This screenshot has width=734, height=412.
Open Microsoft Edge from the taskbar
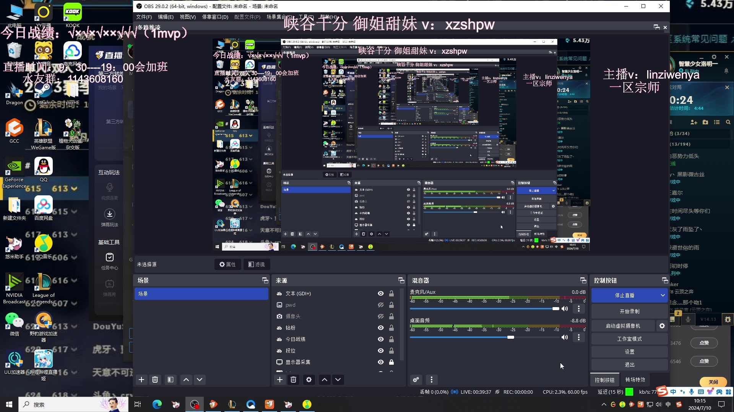coord(157,404)
